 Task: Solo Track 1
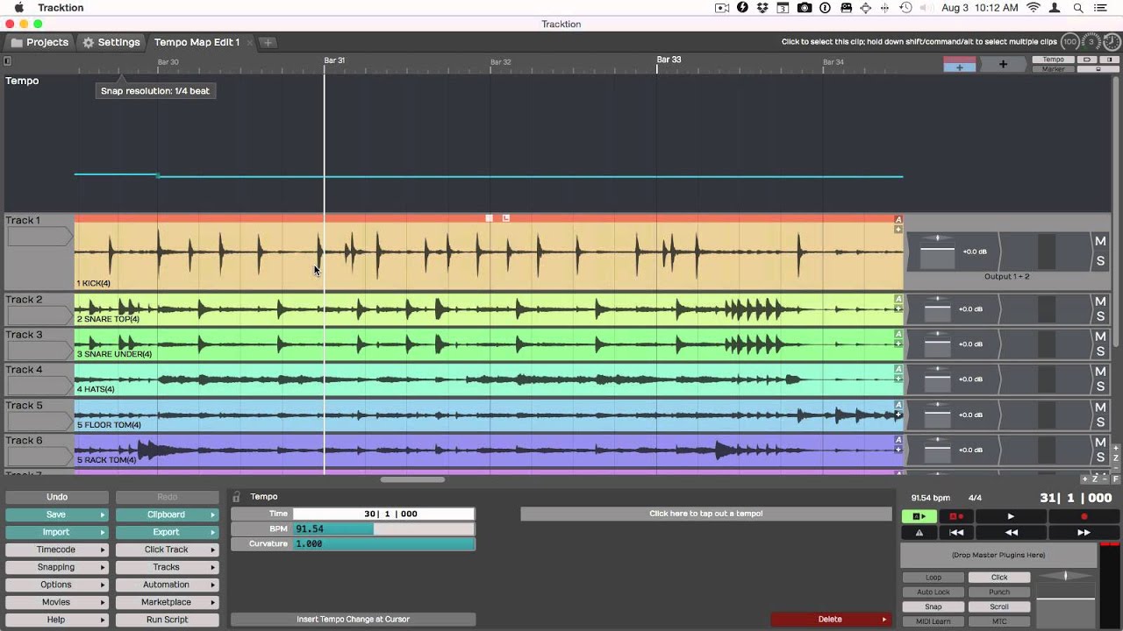tap(1100, 261)
